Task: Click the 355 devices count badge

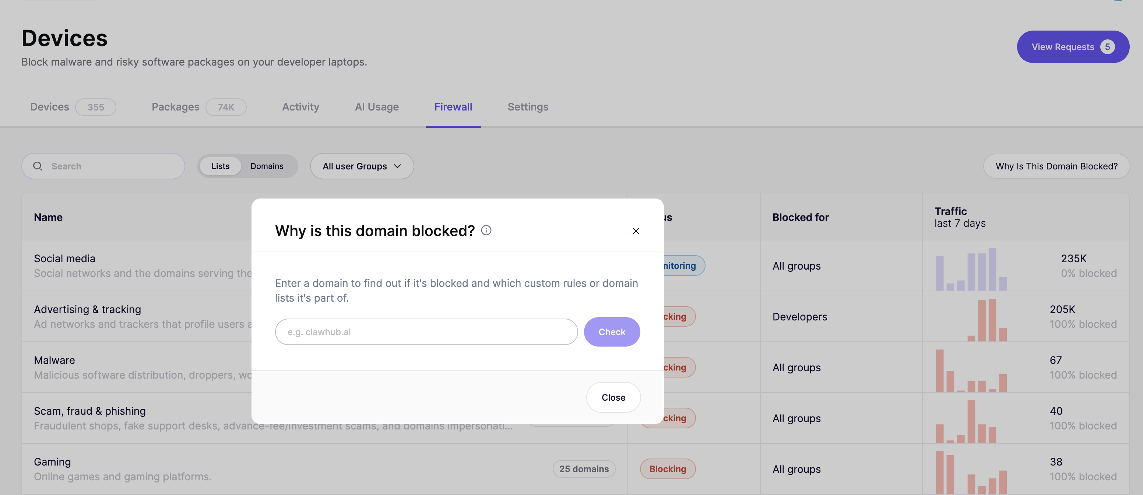Action: click(95, 107)
